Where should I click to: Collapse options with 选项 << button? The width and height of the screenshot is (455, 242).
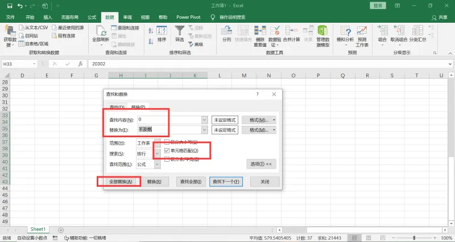(261, 164)
